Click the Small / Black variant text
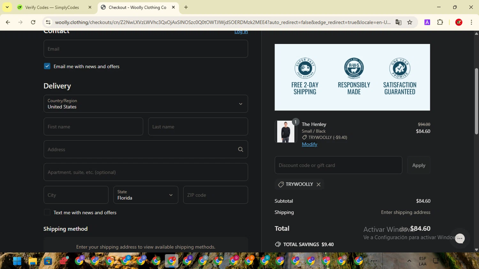Viewport: 479px width, 269px height. pos(314,131)
